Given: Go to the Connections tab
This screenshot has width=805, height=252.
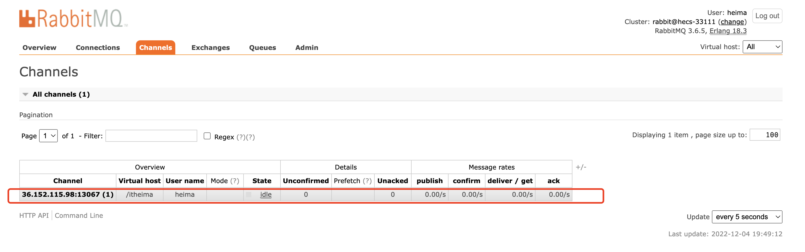Looking at the screenshot, I should coord(97,48).
